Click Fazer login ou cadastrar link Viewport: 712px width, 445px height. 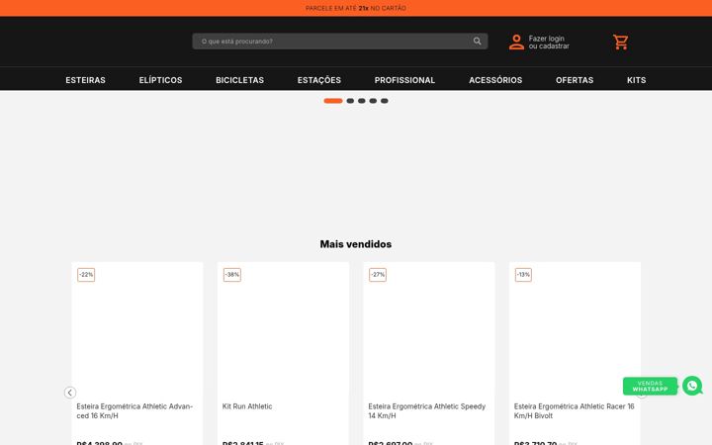[549, 43]
